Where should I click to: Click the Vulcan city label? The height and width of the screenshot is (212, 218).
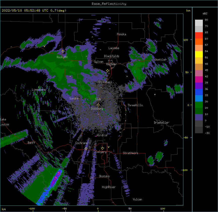pyautogui.click(x=137, y=199)
